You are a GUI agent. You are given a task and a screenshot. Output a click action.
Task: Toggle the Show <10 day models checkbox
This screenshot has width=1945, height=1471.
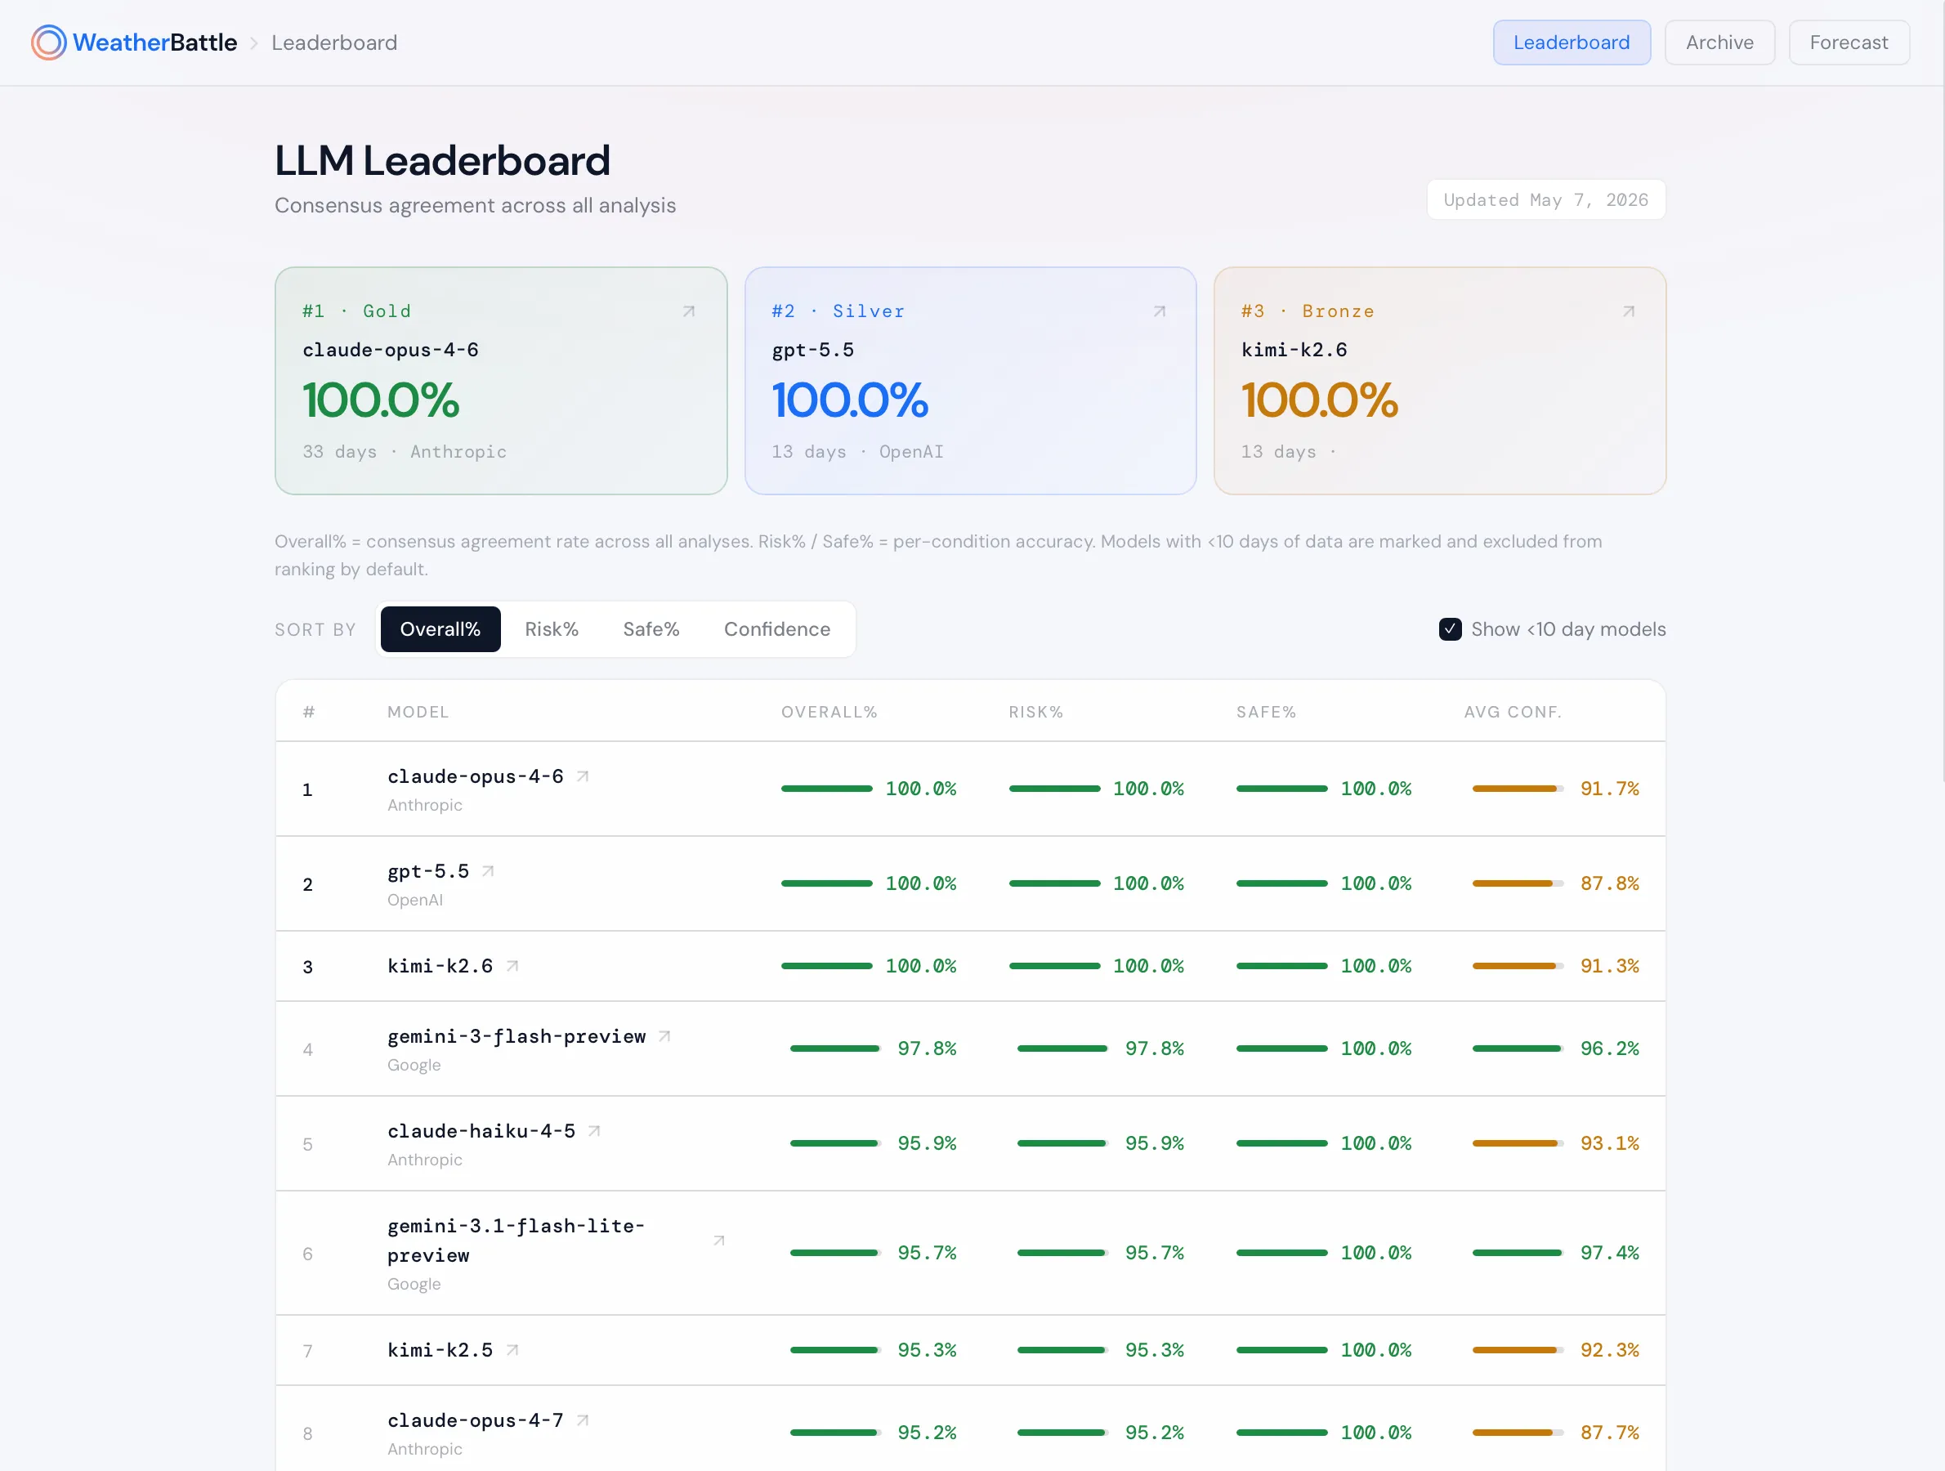1450,628
